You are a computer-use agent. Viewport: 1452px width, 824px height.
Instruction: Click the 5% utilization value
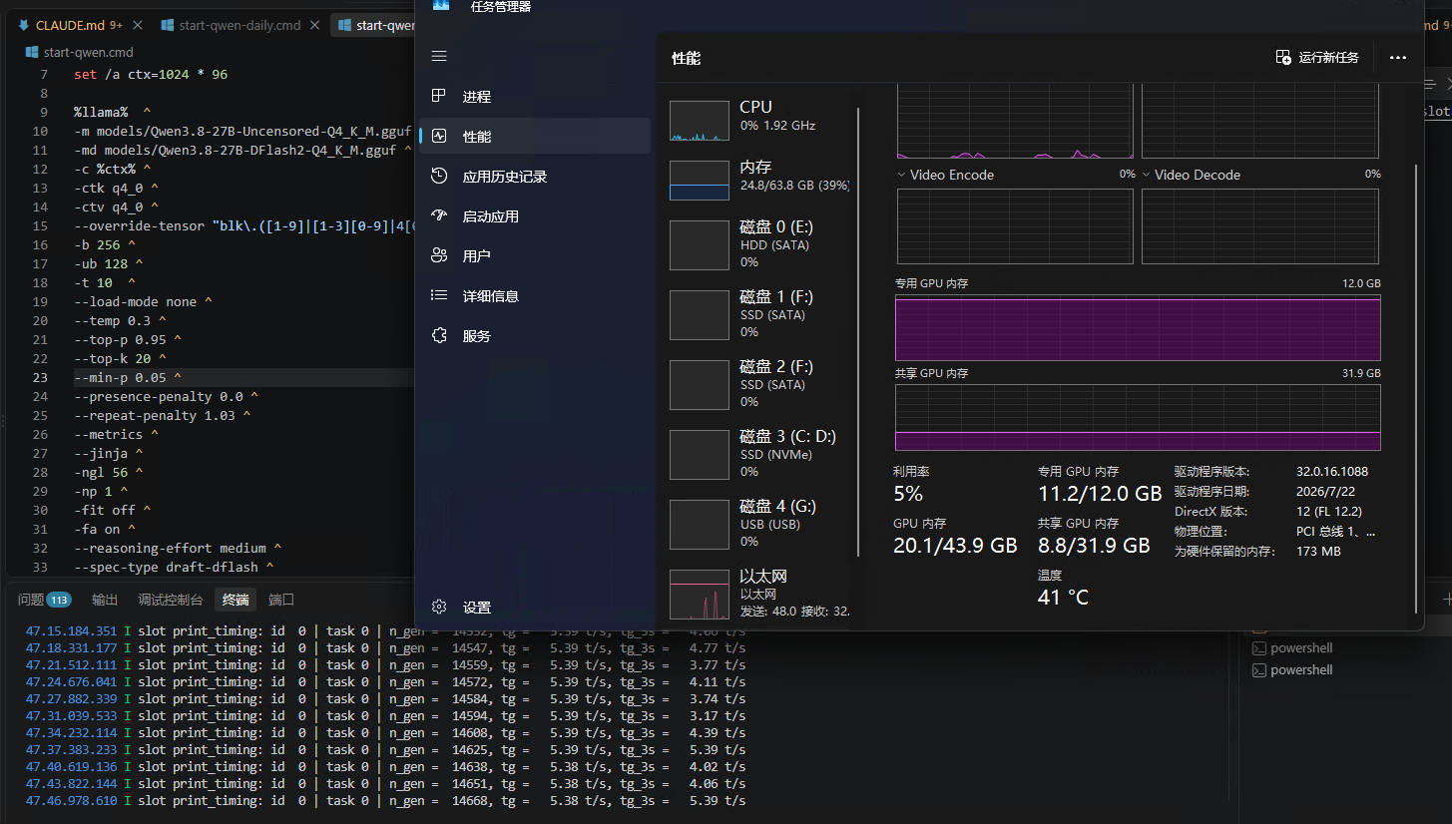(908, 494)
